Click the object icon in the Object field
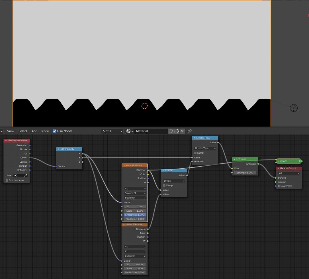Image resolution: width=309 pixels, height=279 pixels. coord(15,175)
